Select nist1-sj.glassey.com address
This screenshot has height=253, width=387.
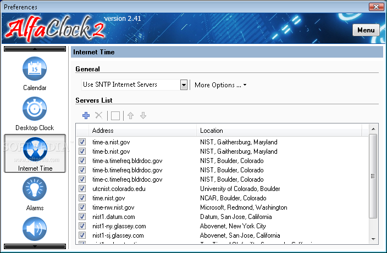[x=118, y=235]
